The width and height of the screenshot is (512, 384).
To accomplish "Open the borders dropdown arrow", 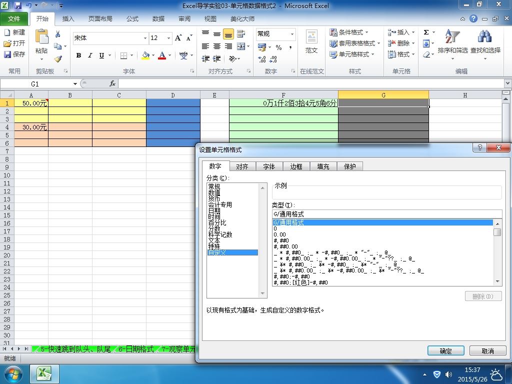I will pos(131,55).
